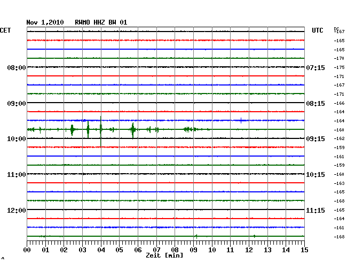Image resolution: width=347 pixels, height=264 pixels.
Task: Click the DC offset value "-170"
Action: coord(339,58)
